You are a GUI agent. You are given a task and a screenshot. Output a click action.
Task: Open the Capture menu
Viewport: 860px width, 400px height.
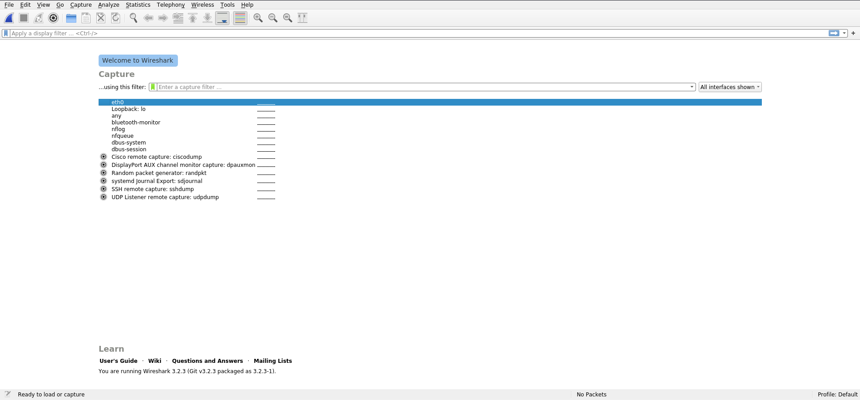[x=81, y=5]
